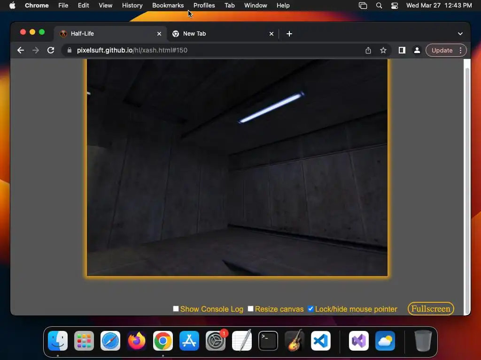Screen dimensions: 481x360
Task: Open System Settings from the Dock
Action: click(216, 341)
